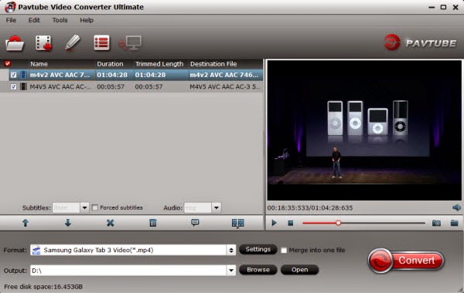Click the preview seek slider handle

point(338,223)
